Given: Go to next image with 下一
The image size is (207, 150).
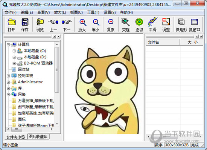Looking at the screenshot, I should click(67, 25).
